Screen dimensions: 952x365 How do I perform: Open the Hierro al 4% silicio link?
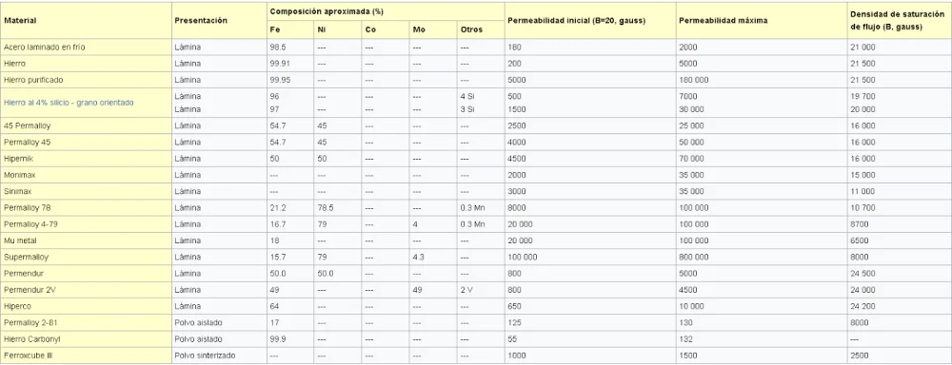coord(69,103)
